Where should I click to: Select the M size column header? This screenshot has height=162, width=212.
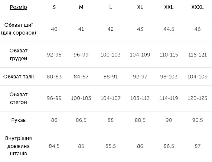(81, 7)
